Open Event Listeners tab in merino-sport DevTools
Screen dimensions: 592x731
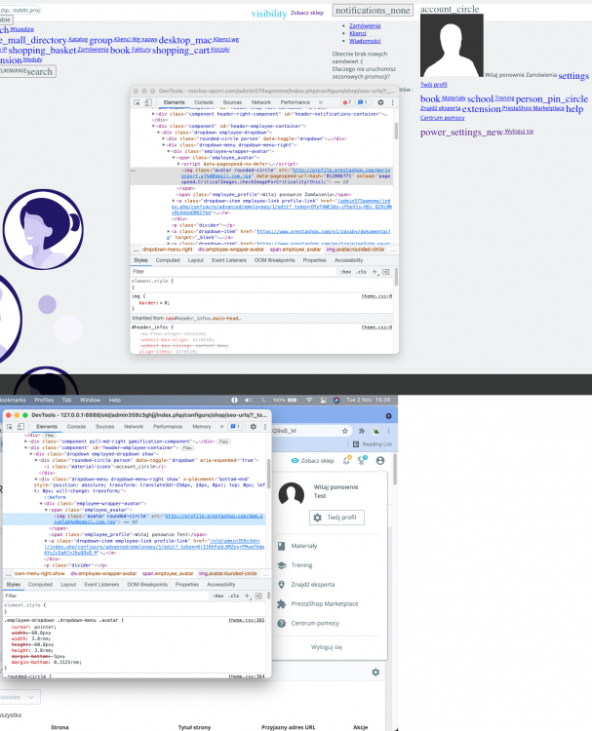coord(228,260)
